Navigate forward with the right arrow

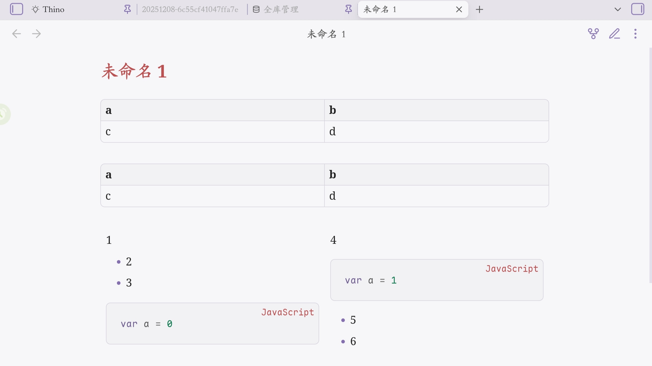click(x=36, y=34)
